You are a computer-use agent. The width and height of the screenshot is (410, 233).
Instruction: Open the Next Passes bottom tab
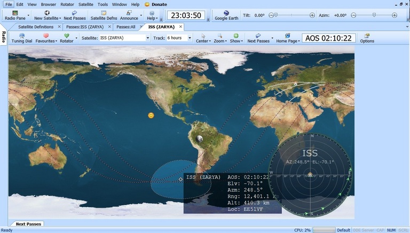tap(28, 224)
